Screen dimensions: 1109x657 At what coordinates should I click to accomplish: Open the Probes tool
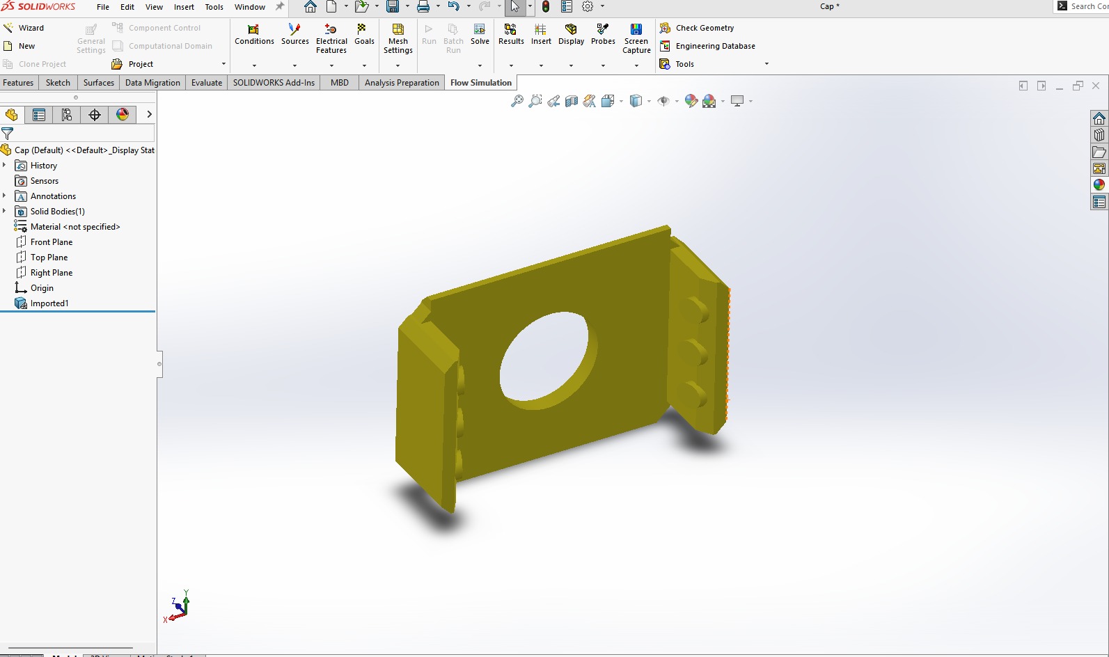tap(603, 35)
